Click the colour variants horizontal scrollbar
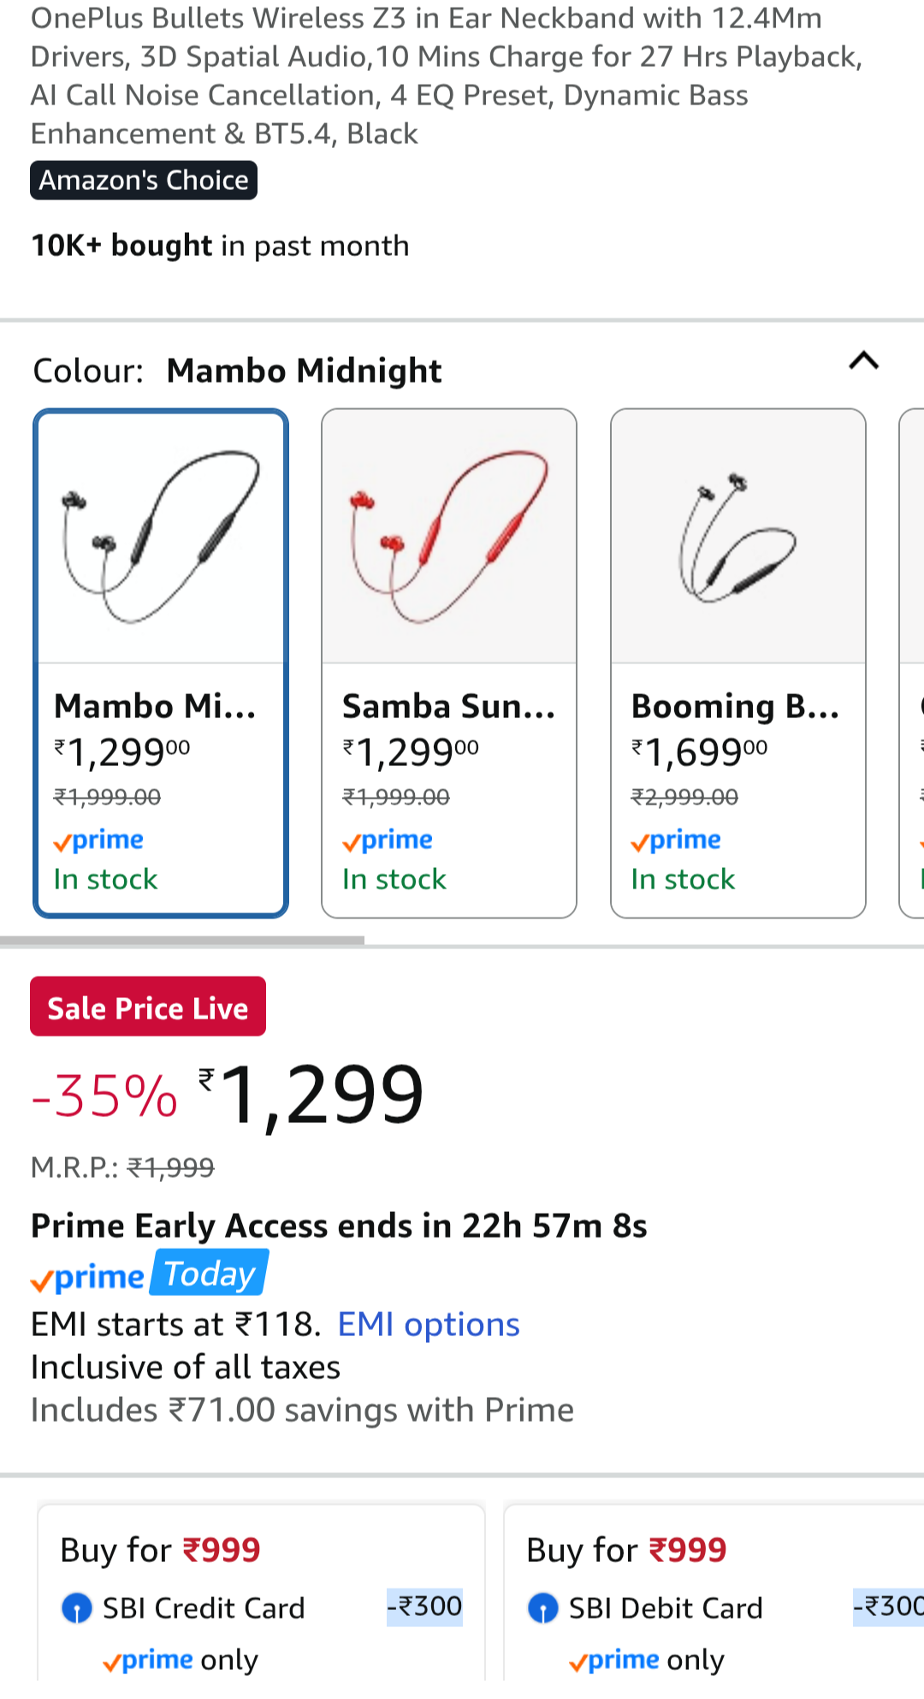This screenshot has width=924, height=1699. [x=182, y=941]
